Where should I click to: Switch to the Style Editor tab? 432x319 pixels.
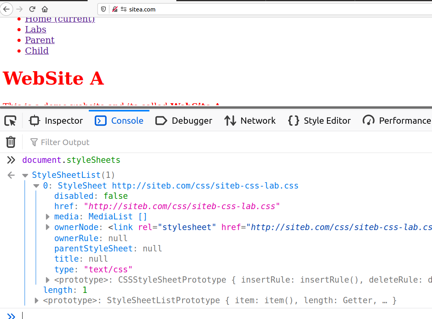(319, 121)
